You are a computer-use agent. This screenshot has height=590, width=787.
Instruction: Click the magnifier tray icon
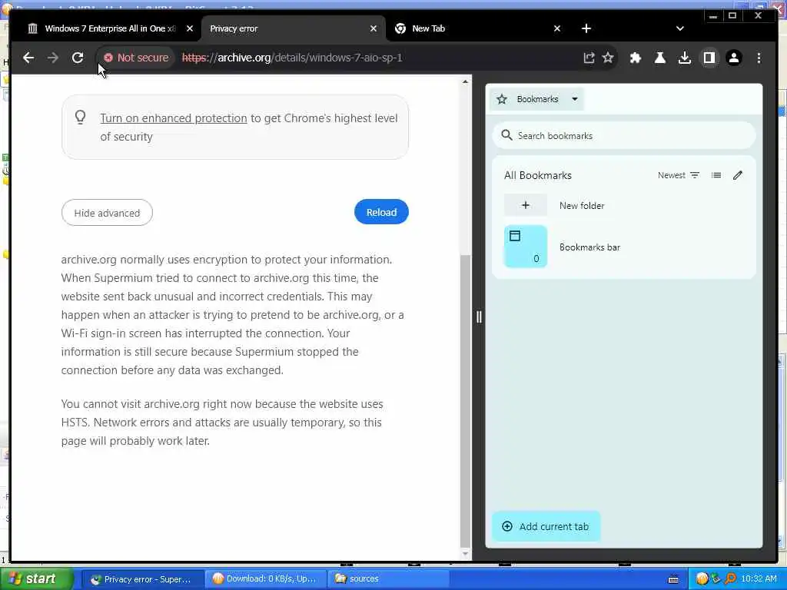[730, 579]
